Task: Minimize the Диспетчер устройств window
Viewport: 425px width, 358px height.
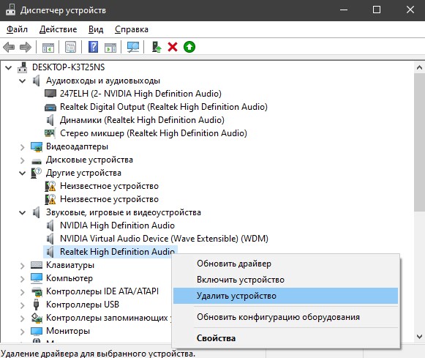Action: pyautogui.click(x=344, y=10)
